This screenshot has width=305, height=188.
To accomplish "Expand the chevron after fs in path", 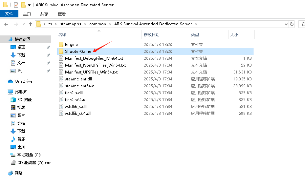I will click(56, 24).
